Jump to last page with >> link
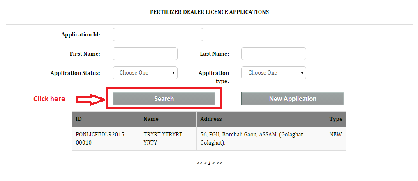This screenshot has height=181, width=418. pos(219,163)
